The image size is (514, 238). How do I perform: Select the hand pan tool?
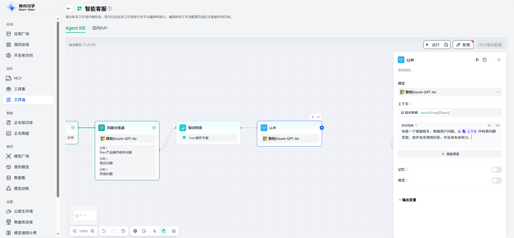coord(163,231)
